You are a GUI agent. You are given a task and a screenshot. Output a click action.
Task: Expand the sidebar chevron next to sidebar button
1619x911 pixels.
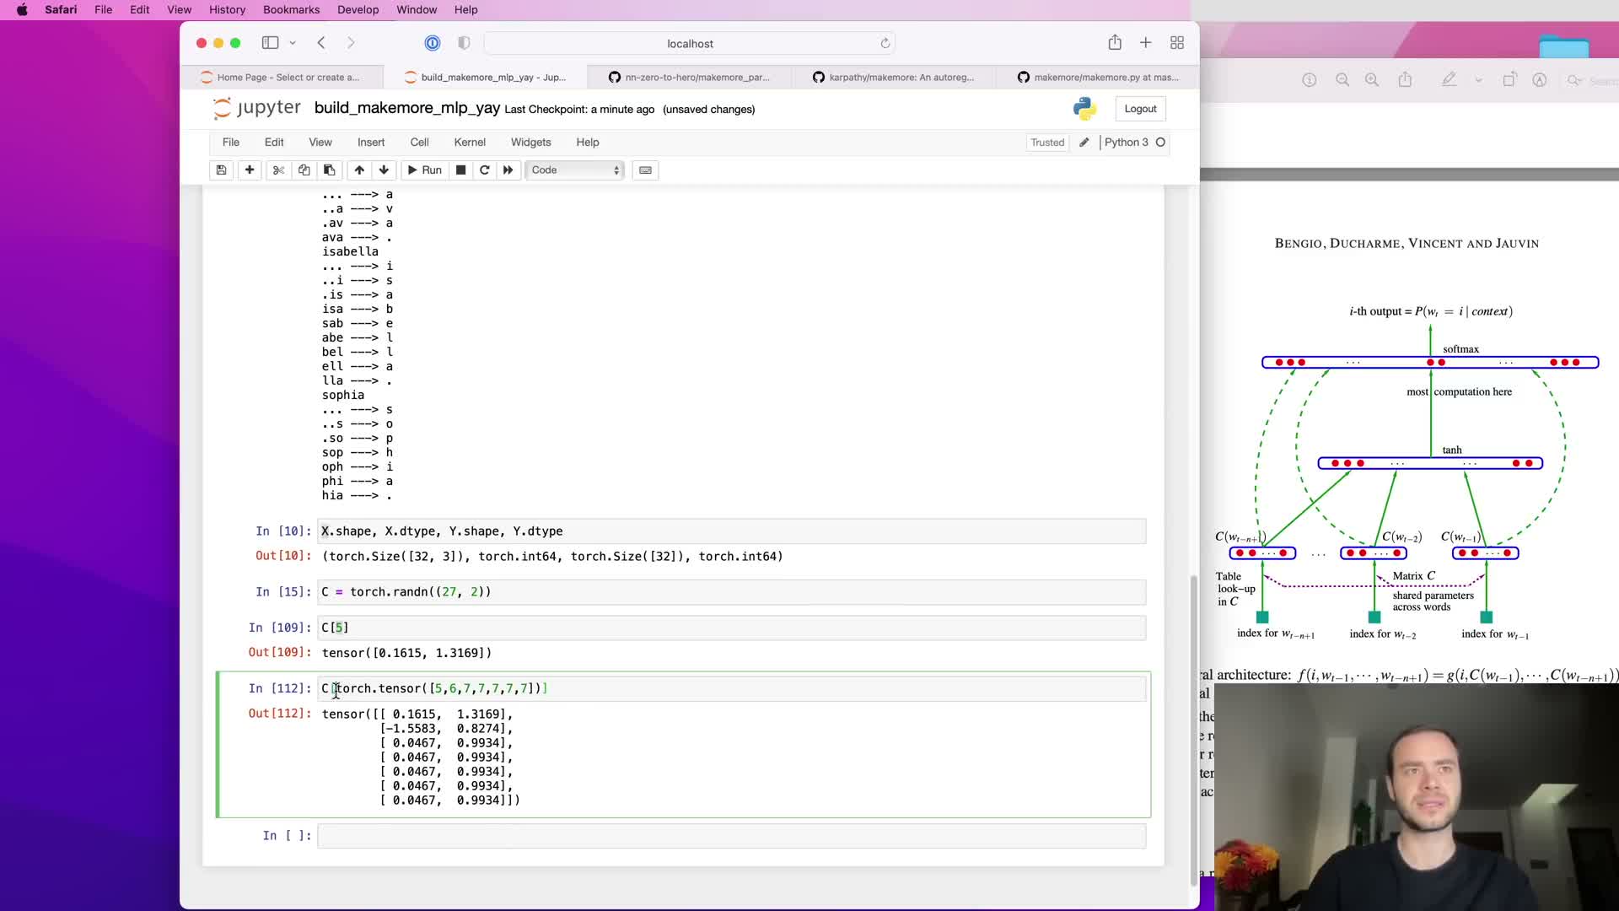pos(293,43)
